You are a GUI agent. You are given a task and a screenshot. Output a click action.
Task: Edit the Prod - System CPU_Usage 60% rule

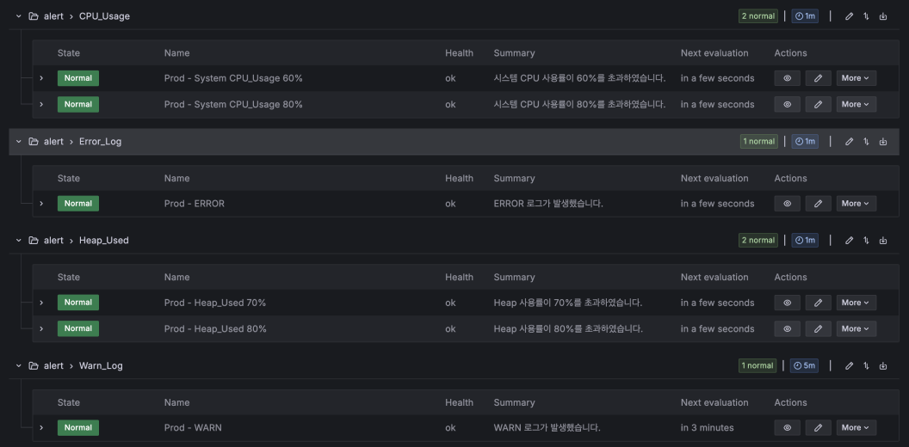pos(818,78)
